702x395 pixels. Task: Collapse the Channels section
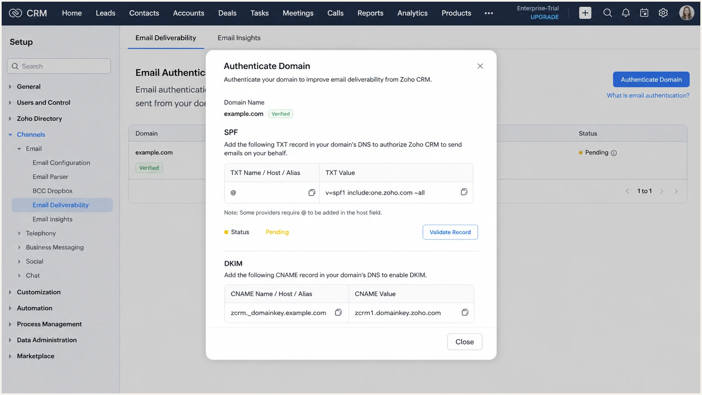coord(10,135)
